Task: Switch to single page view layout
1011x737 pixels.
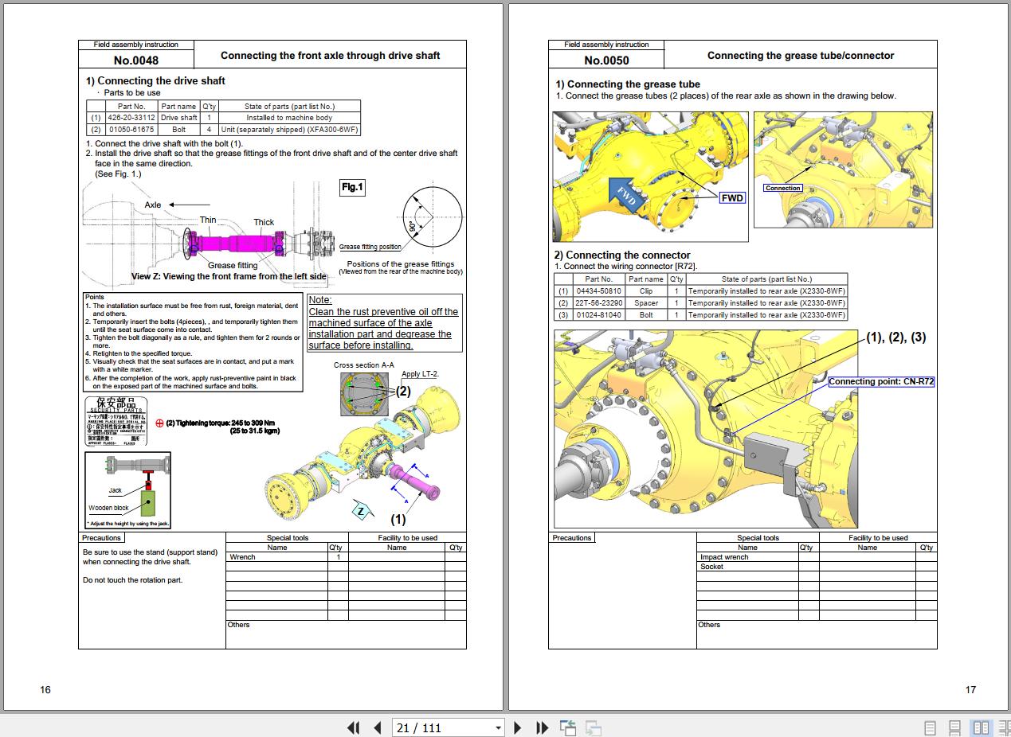Action: (x=930, y=727)
